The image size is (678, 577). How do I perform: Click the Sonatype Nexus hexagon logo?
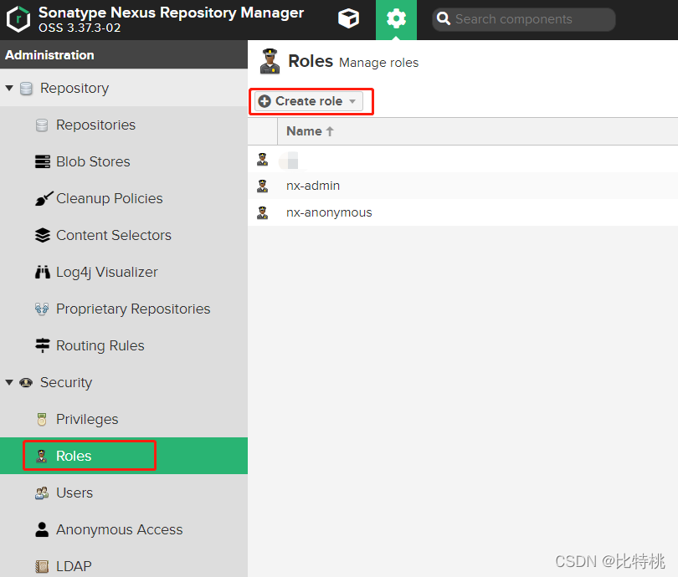(x=18, y=19)
